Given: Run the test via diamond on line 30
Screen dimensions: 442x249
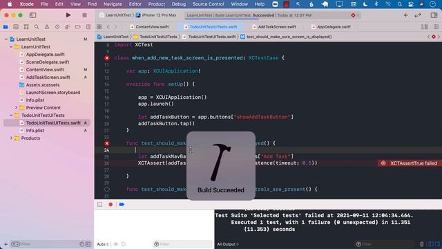Looking at the screenshot, I should coord(107,189).
